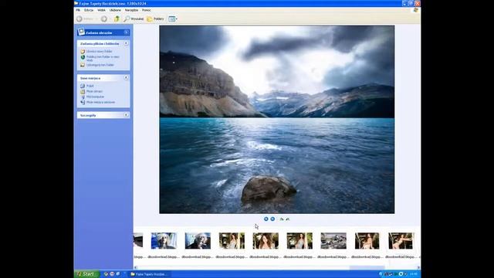Click Publikuj ten folder w sieci Web
The height and width of the screenshot is (278, 494).
pos(100,59)
